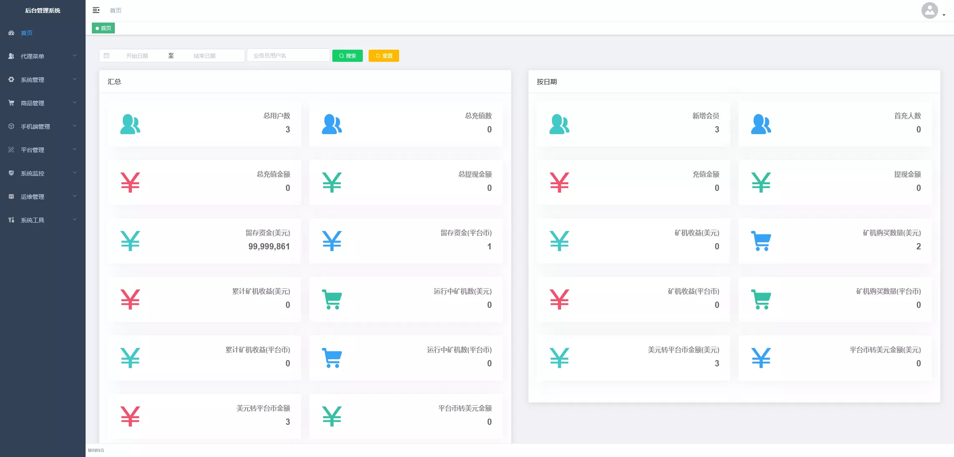Viewport: 954px width, 457px height.
Task: Click the red yen icon for 总充值金额
Action: pyautogui.click(x=130, y=183)
